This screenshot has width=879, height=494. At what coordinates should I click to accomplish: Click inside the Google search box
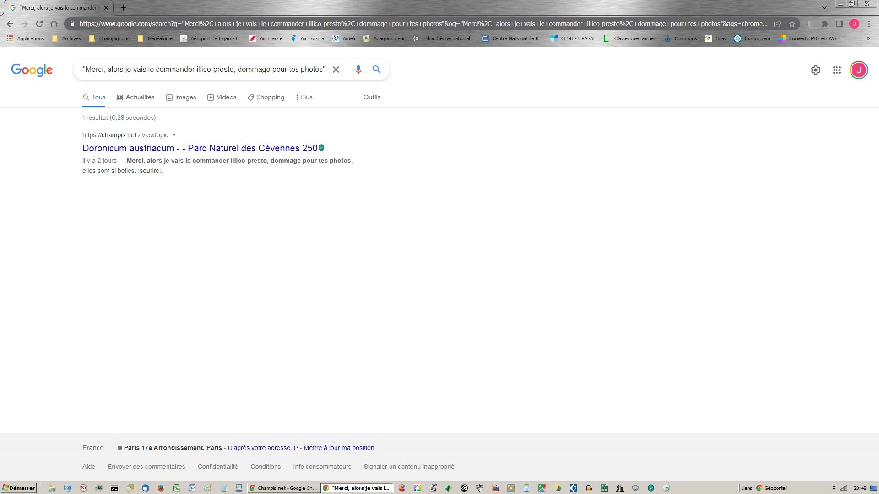[204, 70]
